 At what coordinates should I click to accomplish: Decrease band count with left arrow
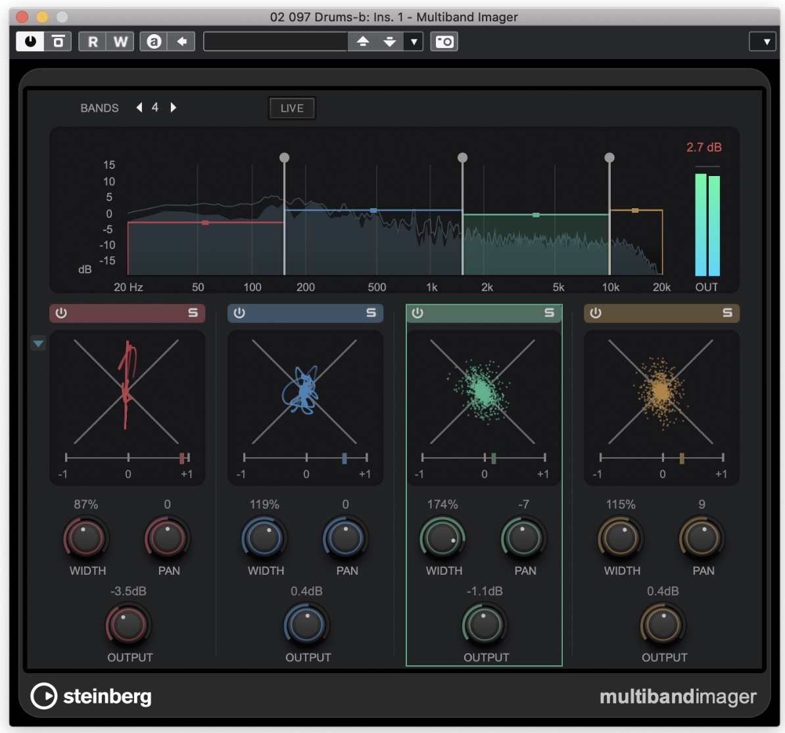[x=139, y=108]
